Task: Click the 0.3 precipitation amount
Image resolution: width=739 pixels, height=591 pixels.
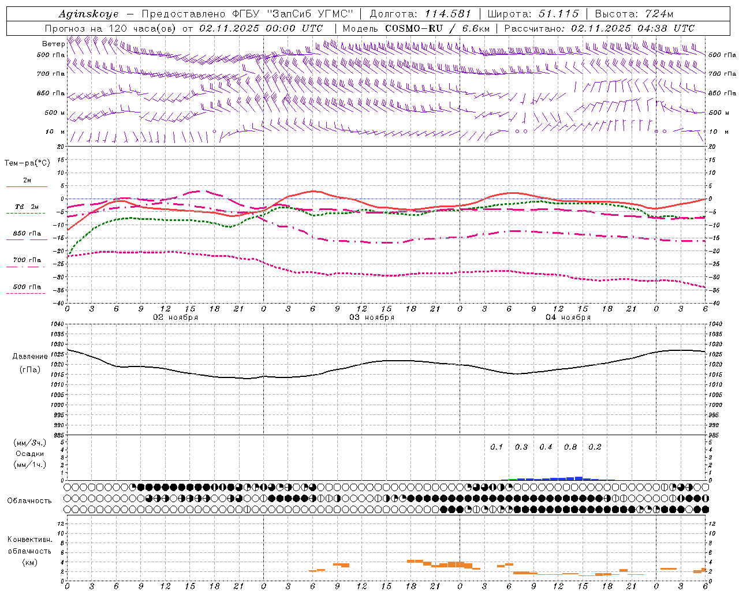Action: (x=521, y=447)
